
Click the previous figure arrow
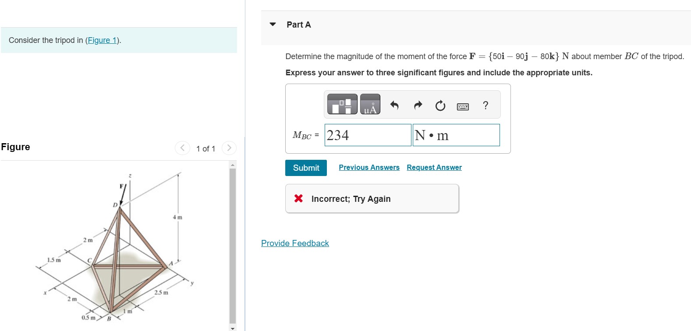click(182, 148)
